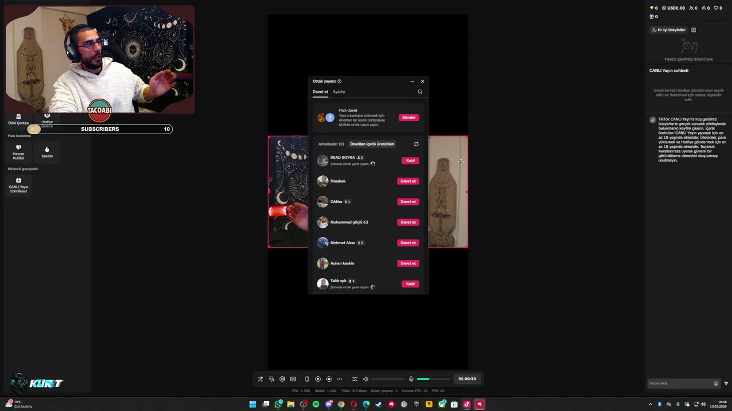Viewport: 732px width, 411px height.
Task: Open Google Chrome from the taskbar
Action: coord(341,404)
